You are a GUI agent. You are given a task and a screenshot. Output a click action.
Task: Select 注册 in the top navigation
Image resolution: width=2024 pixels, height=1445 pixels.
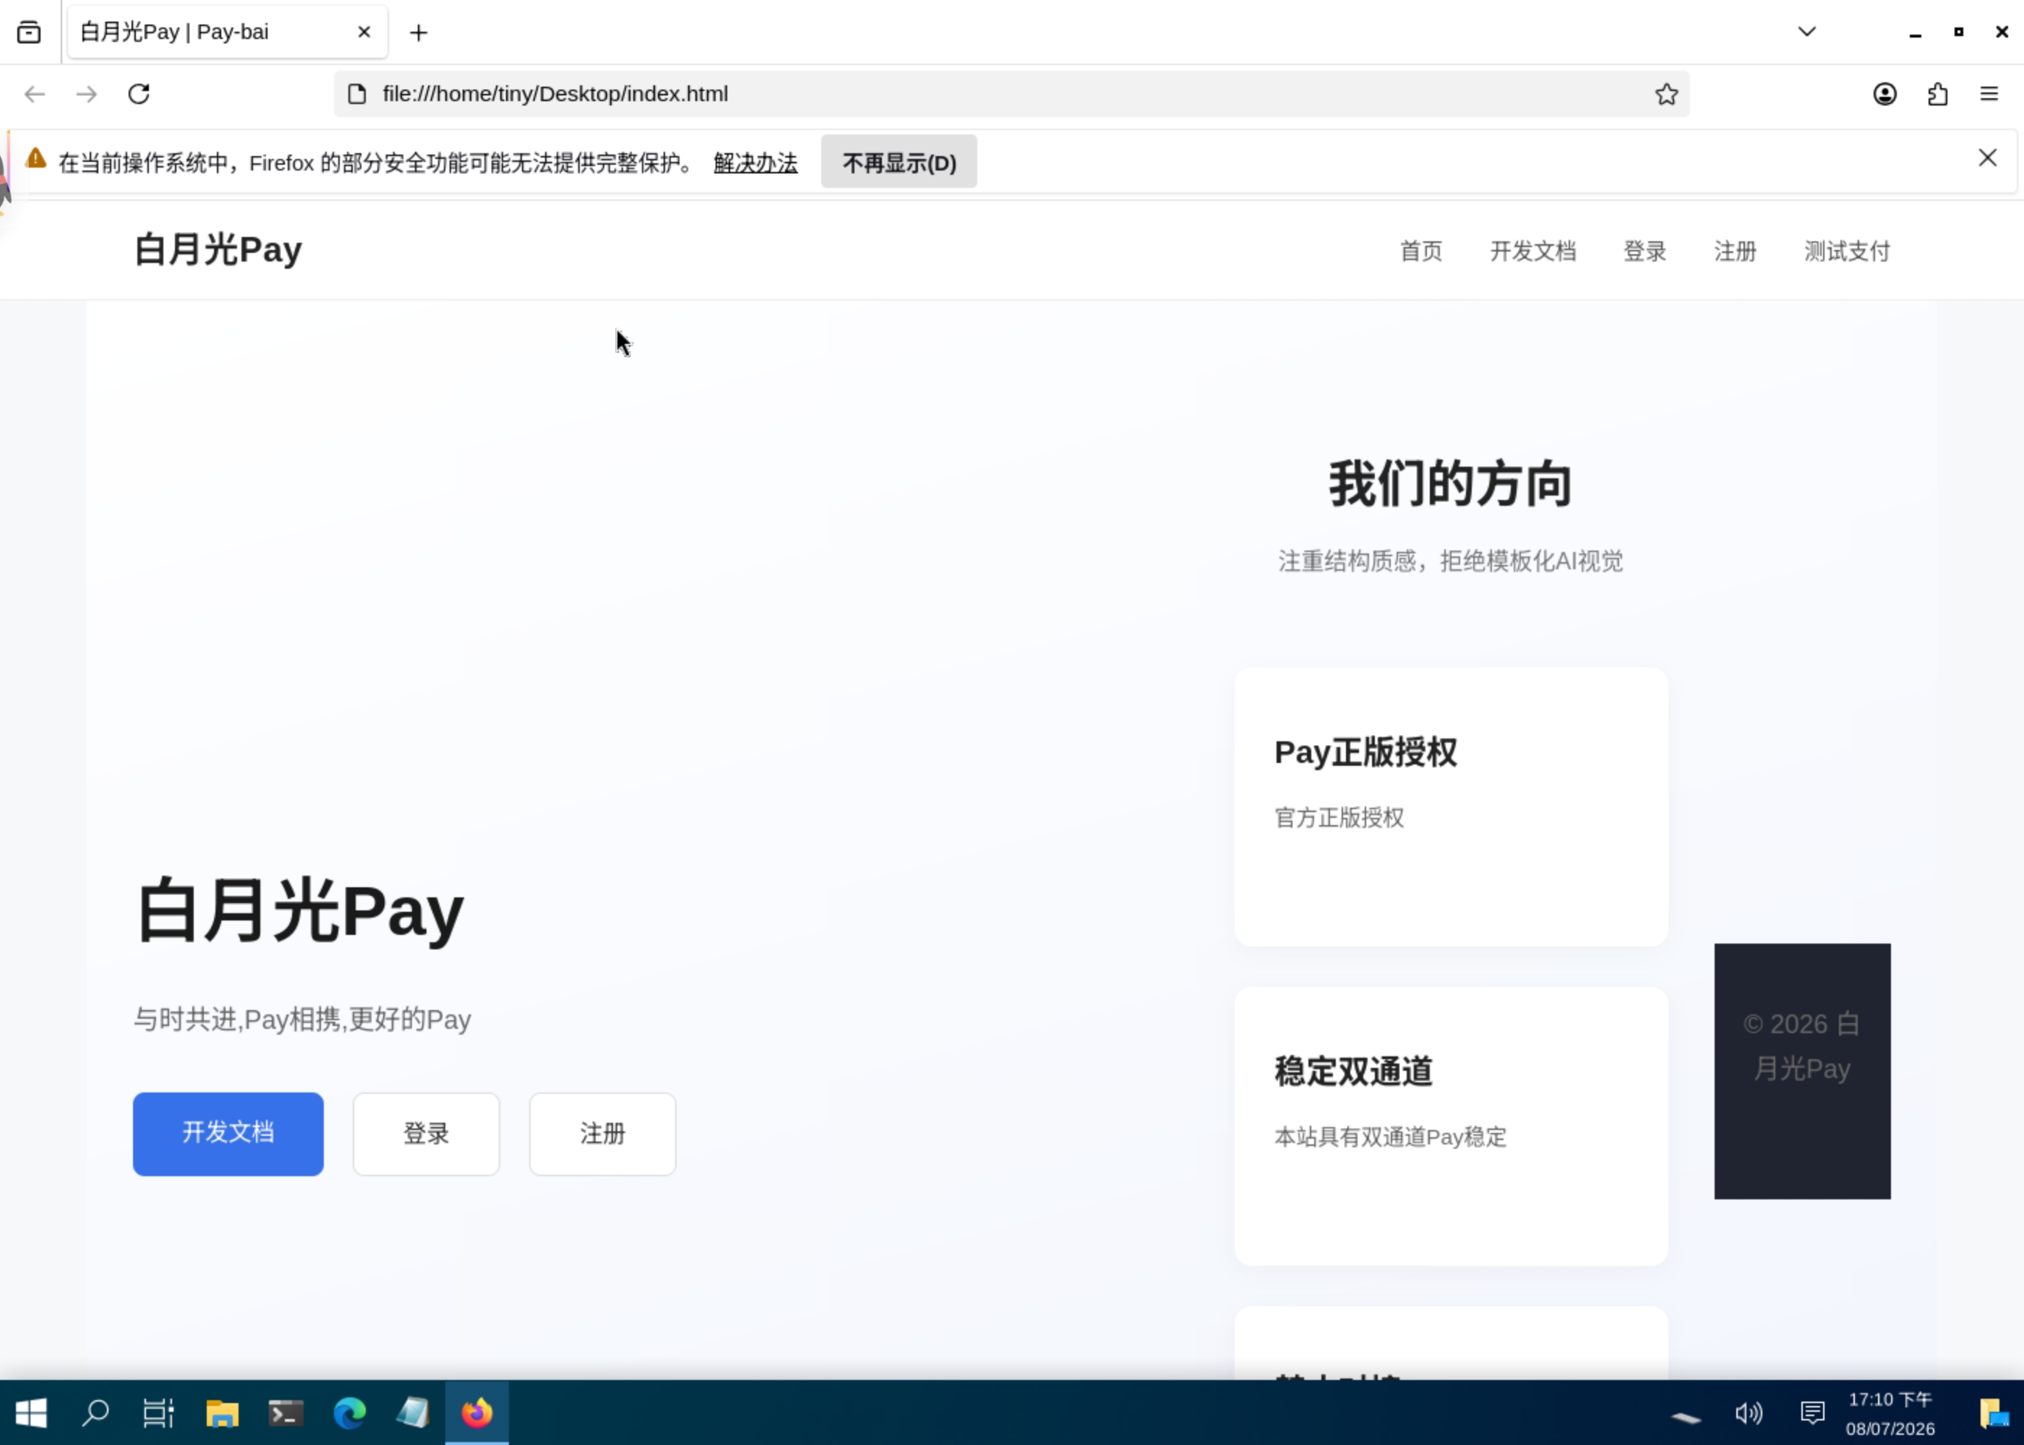(1735, 252)
